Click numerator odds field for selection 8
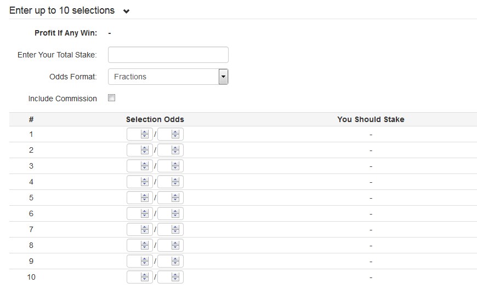Image resolution: width=477 pixels, height=295 pixels. [x=134, y=245]
